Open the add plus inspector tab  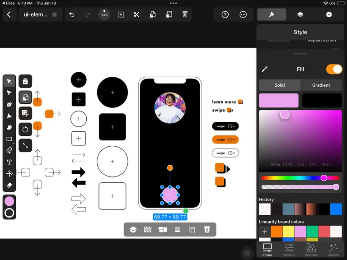pos(329,14)
